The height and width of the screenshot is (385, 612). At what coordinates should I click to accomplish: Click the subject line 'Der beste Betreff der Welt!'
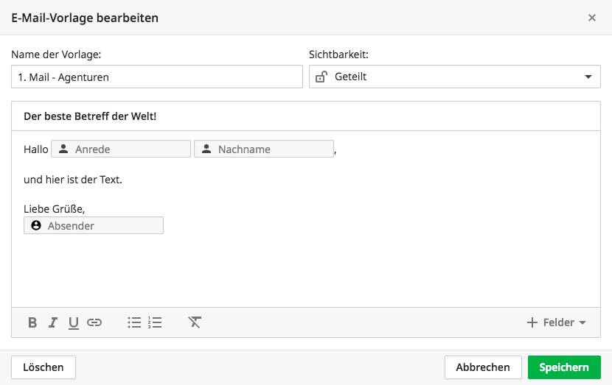(x=90, y=116)
